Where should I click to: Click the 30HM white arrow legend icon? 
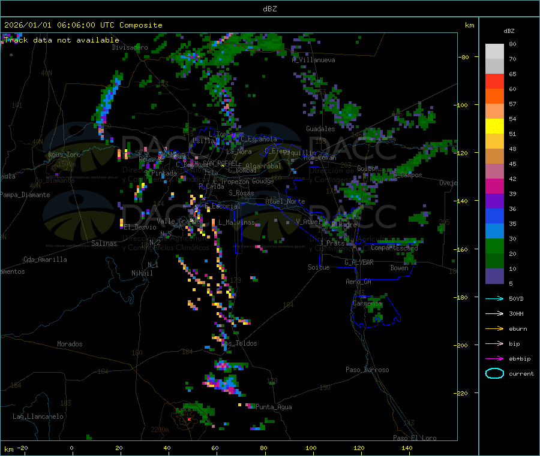494,313
